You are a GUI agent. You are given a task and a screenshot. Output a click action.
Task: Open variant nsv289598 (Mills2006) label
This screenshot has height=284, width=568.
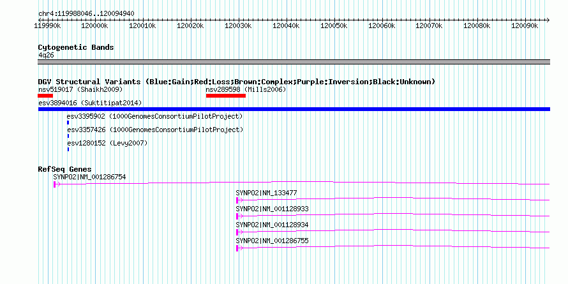tap(246, 89)
